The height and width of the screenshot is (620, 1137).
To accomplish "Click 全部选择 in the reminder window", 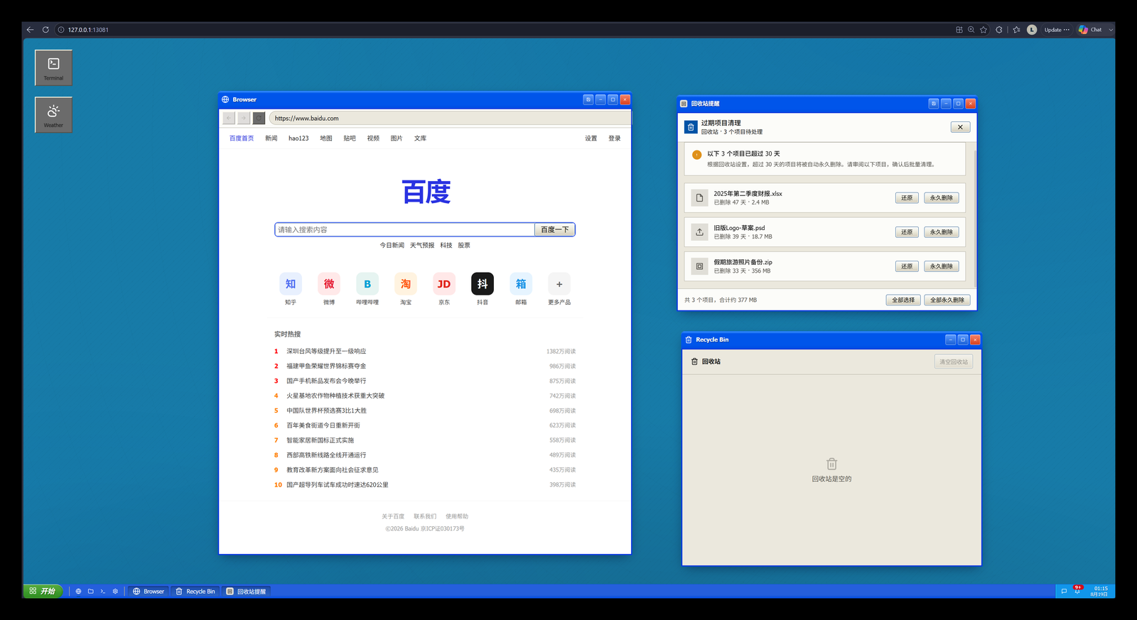I will click(x=903, y=300).
